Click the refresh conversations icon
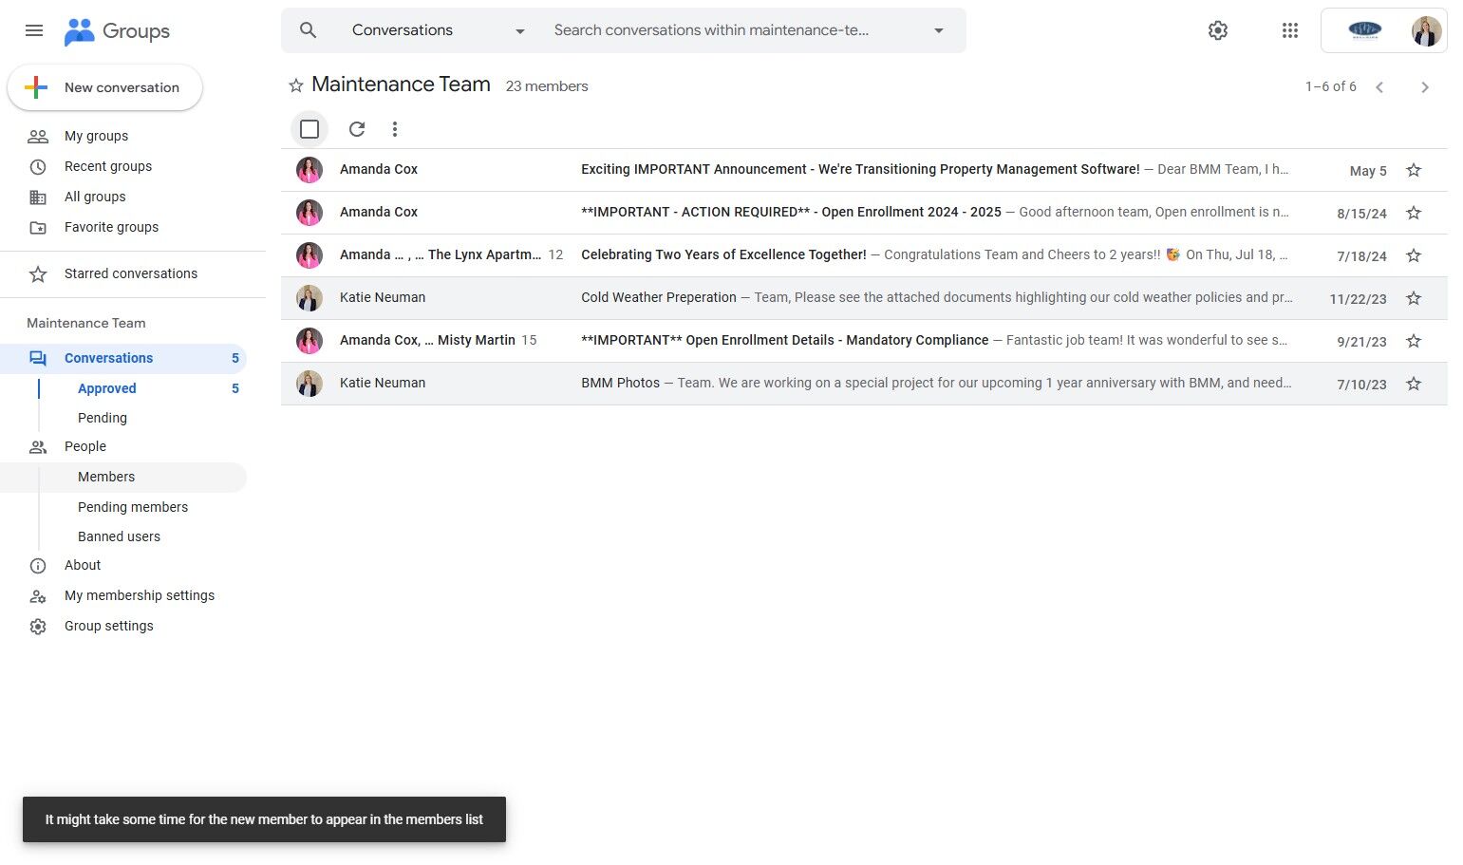This screenshot has height=865, width=1463. click(x=357, y=129)
